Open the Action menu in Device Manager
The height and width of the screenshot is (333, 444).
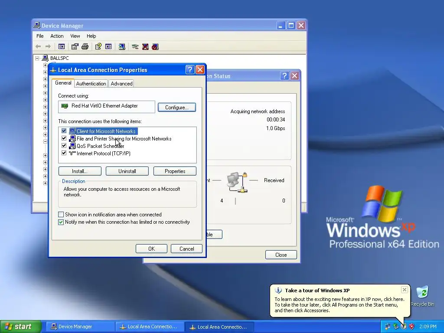click(57, 36)
